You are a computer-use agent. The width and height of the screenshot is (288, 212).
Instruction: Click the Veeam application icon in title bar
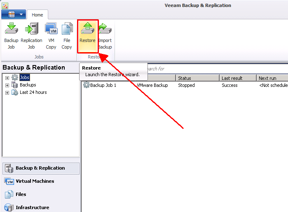tap(5, 5)
